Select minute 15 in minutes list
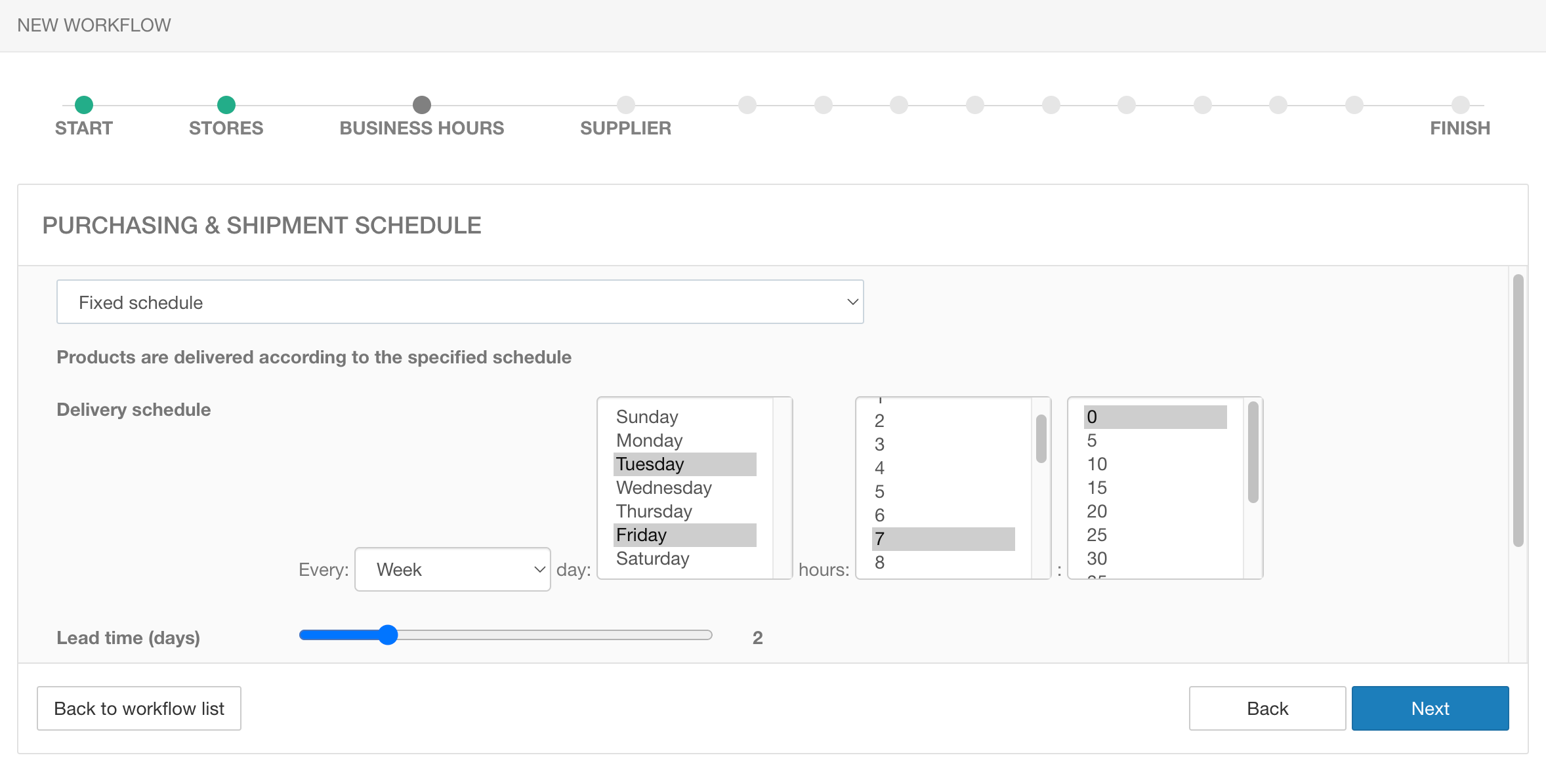The height and width of the screenshot is (770, 1546). point(1097,488)
